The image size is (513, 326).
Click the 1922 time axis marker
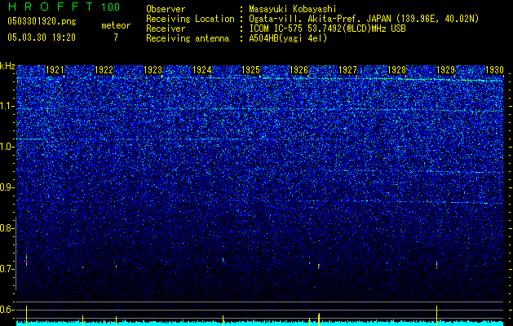[x=104, y=70]
